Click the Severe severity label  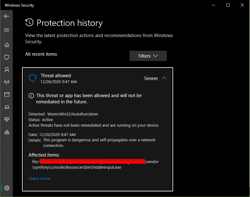click(151, 78)
